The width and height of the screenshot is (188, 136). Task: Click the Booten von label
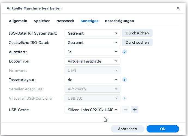20,61
